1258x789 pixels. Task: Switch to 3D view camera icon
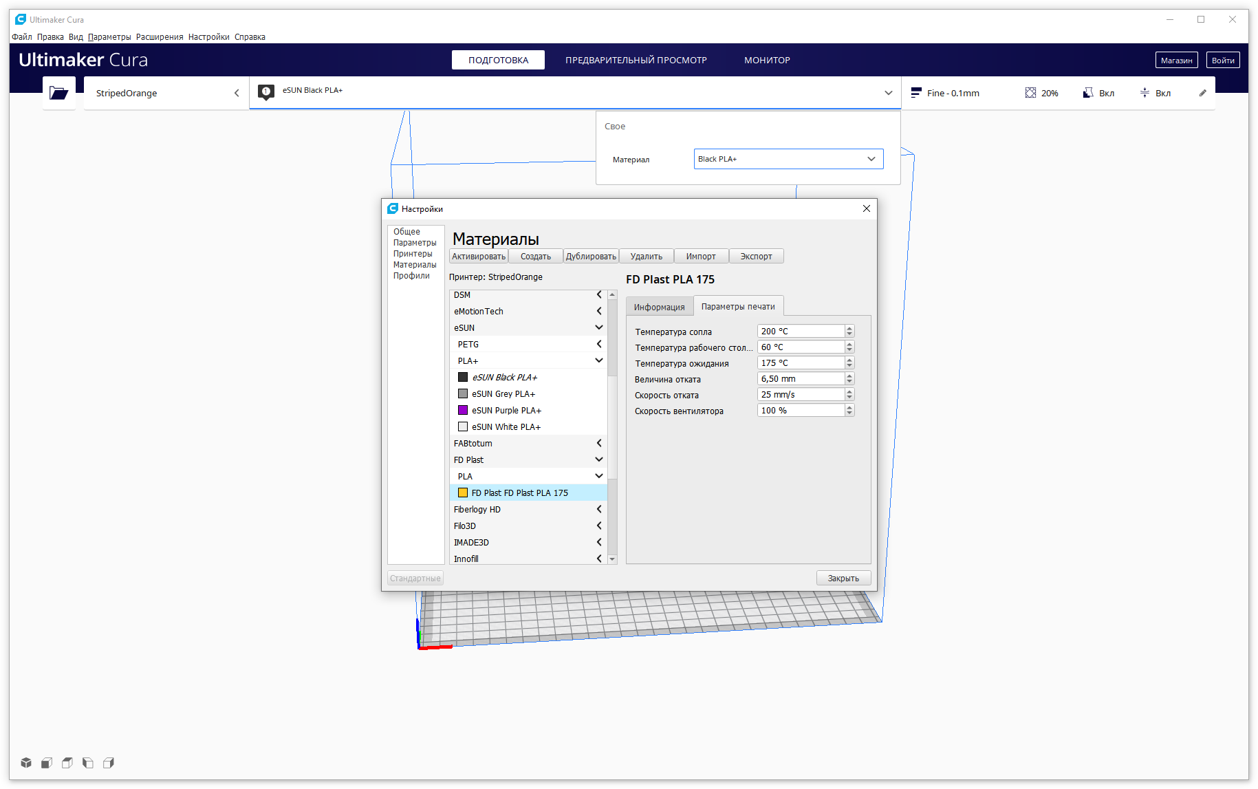tap(26, 763)
